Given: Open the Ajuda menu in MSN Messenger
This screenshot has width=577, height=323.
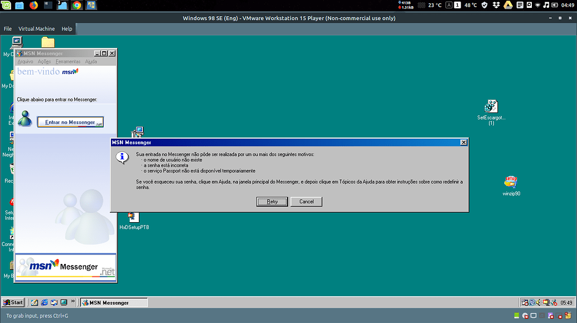Looking at the screenshot, I should [x=90, y=61].
